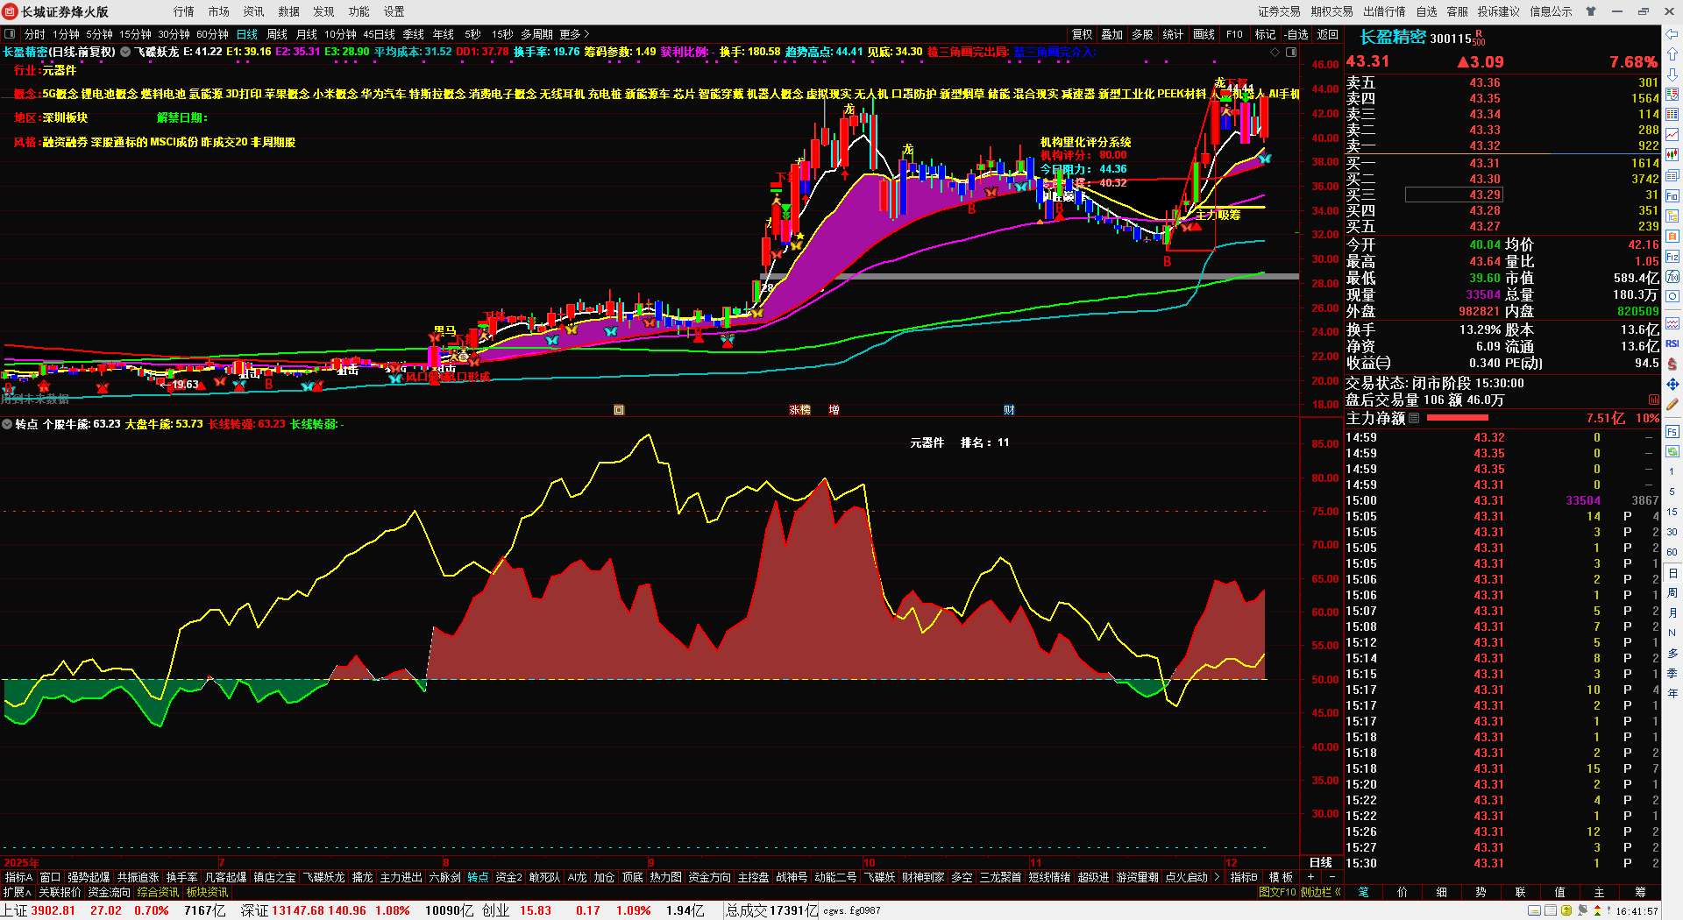Click the orange square marker below main chart

(619, 410)
